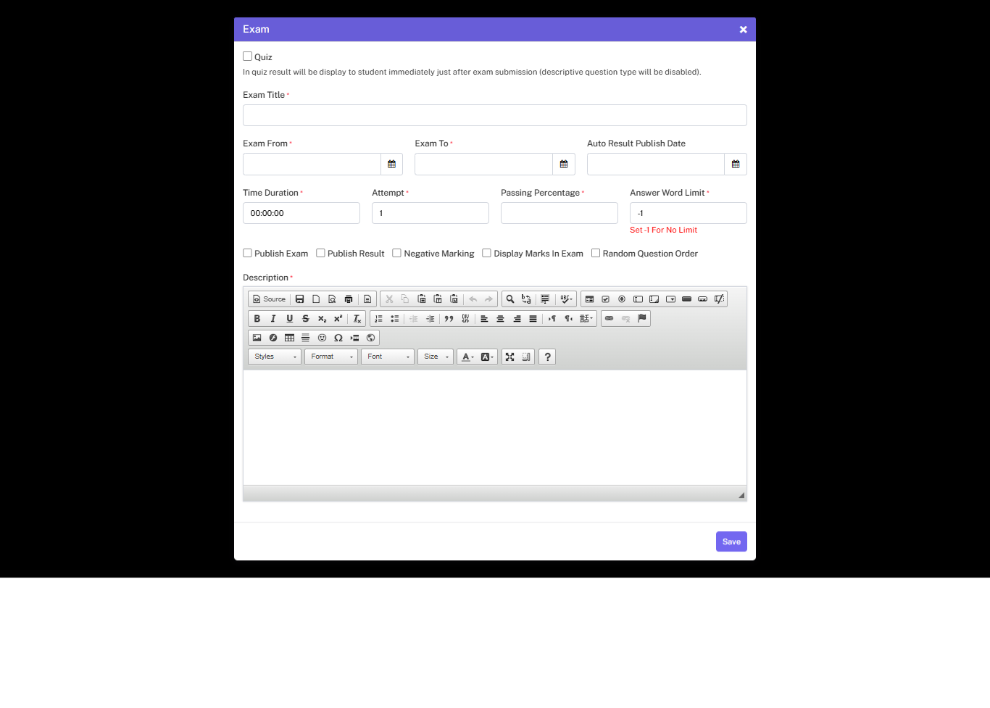
Task: Open the text color picker
Action: coord(467,357)
